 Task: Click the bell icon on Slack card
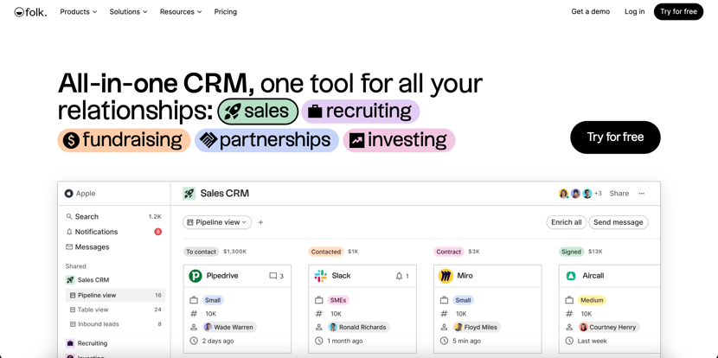pos(399,276)
